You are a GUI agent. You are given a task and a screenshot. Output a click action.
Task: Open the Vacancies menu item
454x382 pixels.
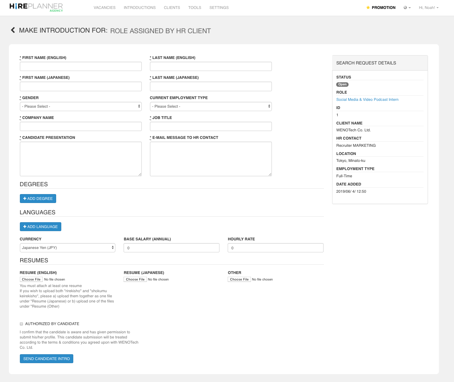pos(104,8)
